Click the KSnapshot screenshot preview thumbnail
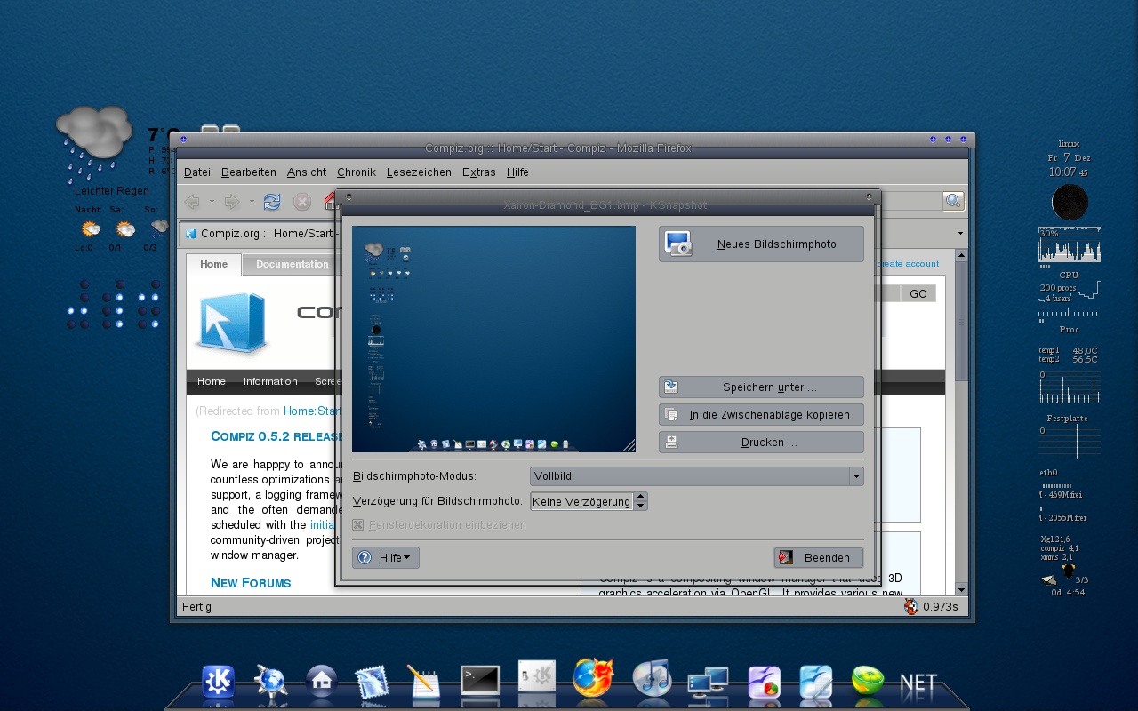The image size is (1138, 711). (x=493, y=339)
